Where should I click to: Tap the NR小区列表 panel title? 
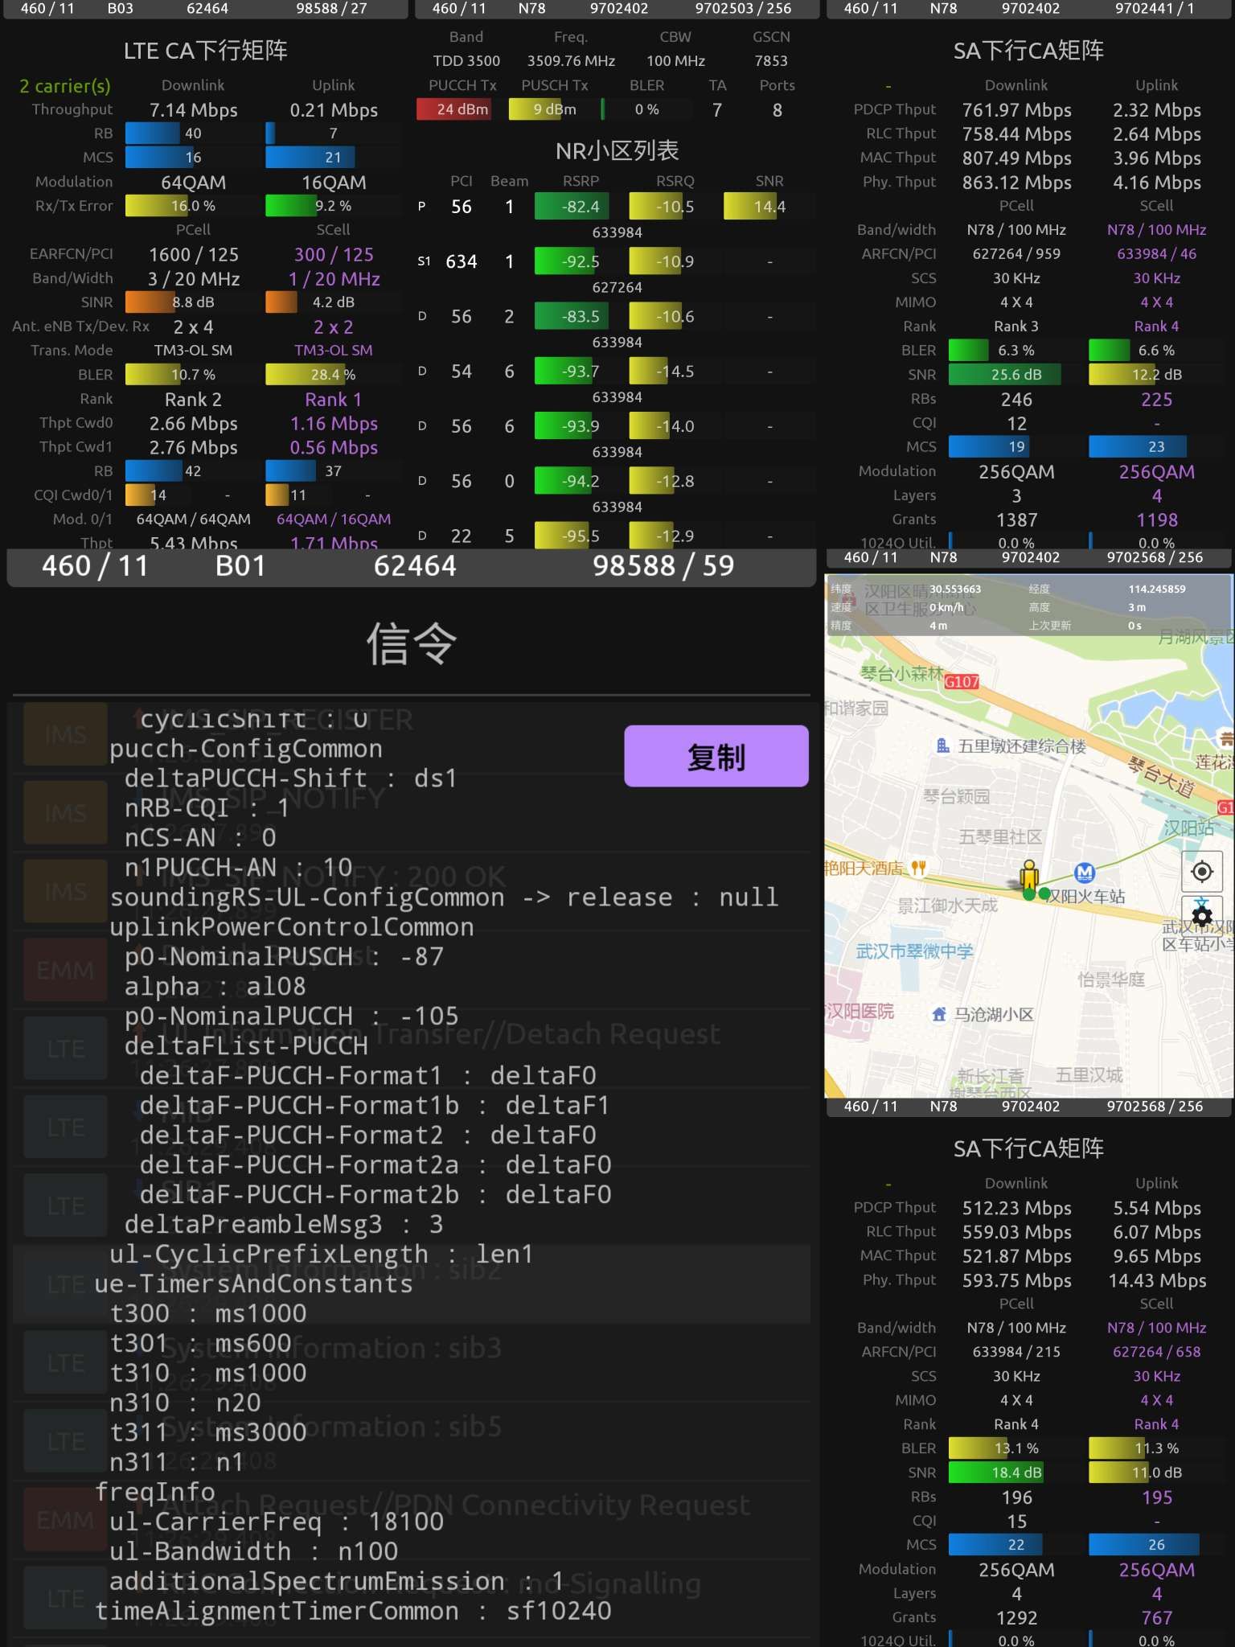617,150
